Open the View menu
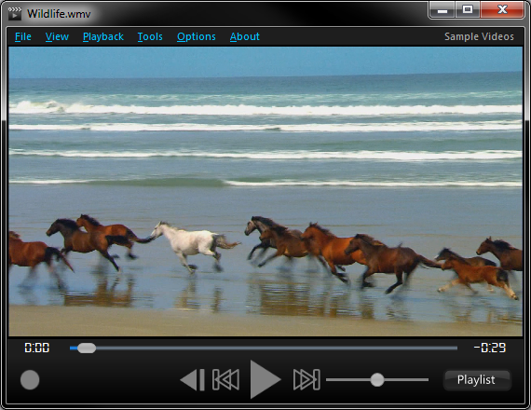The width and height of the screenshot is (531, 410). [57, 36]
